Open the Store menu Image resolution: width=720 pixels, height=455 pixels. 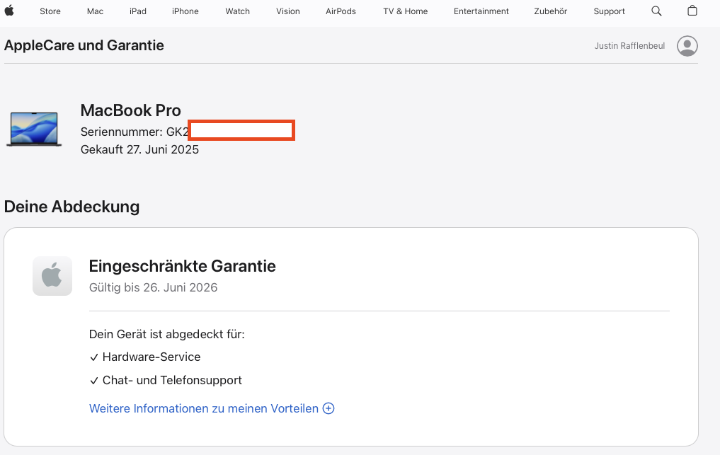coord(50,11)
